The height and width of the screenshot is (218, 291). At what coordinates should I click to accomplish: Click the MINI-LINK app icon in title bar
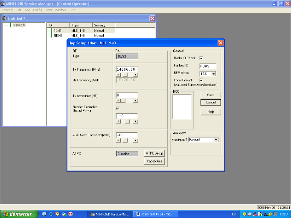[x=3, y=3]
